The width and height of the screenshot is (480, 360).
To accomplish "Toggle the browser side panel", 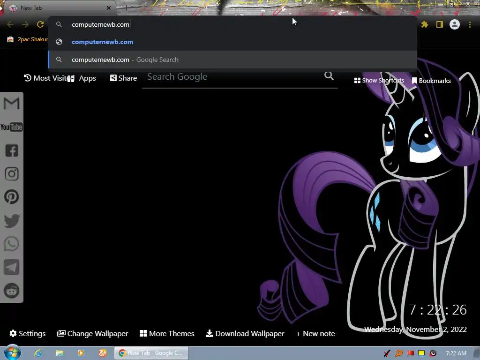I will tap(440, 24).
